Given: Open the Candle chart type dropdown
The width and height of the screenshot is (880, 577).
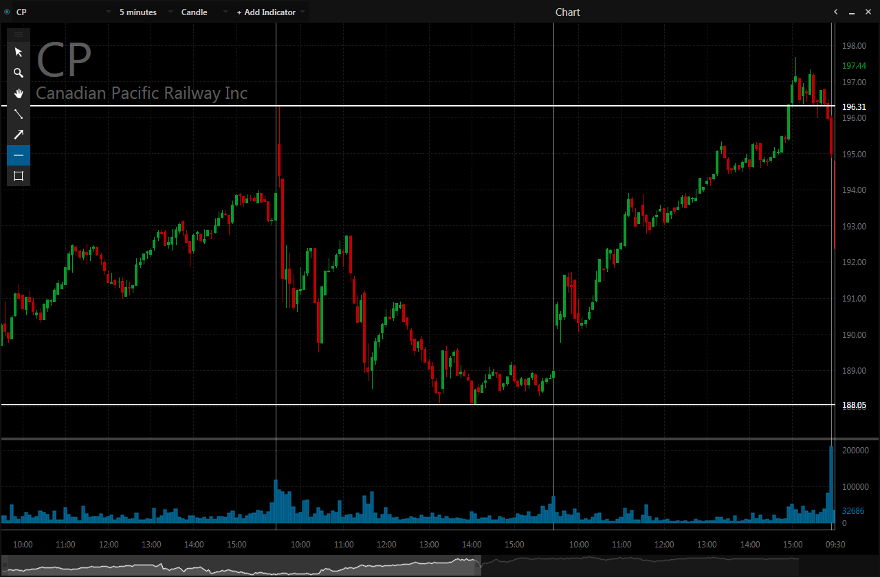Looking at the screenshot, I should [204, 12].
